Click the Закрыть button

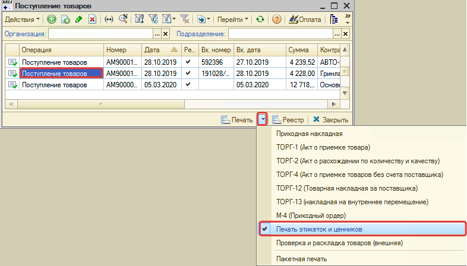(330, 119)
